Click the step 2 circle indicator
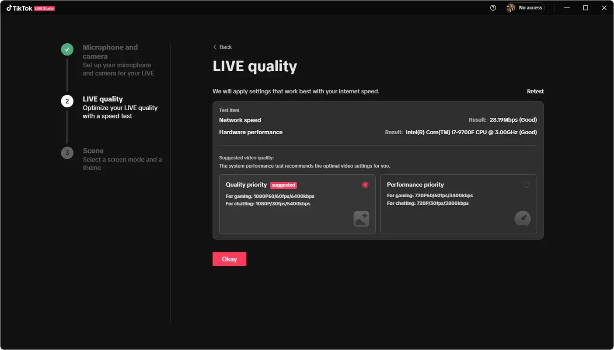 point(67,101)
